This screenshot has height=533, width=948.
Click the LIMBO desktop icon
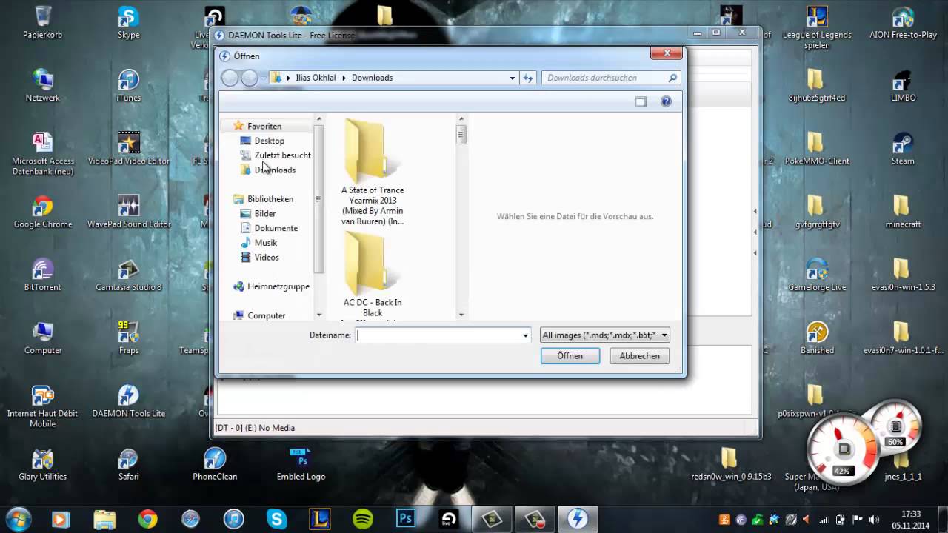(903, 86)
